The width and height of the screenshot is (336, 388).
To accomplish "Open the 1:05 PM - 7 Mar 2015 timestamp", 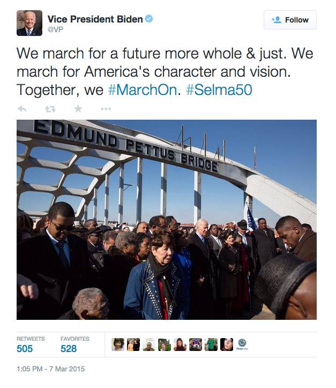I will (x=51, y=369).
